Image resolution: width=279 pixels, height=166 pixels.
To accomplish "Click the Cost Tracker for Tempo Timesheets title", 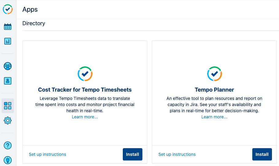I will click(85, 90).
